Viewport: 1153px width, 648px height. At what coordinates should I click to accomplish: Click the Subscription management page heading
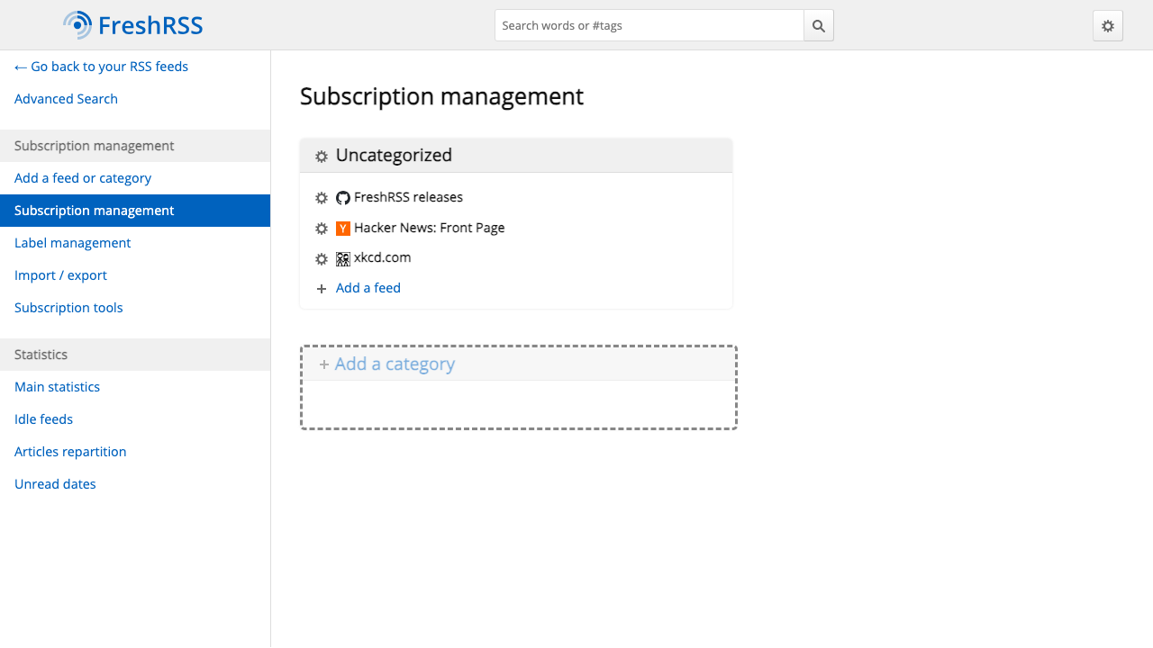[441, 96]
